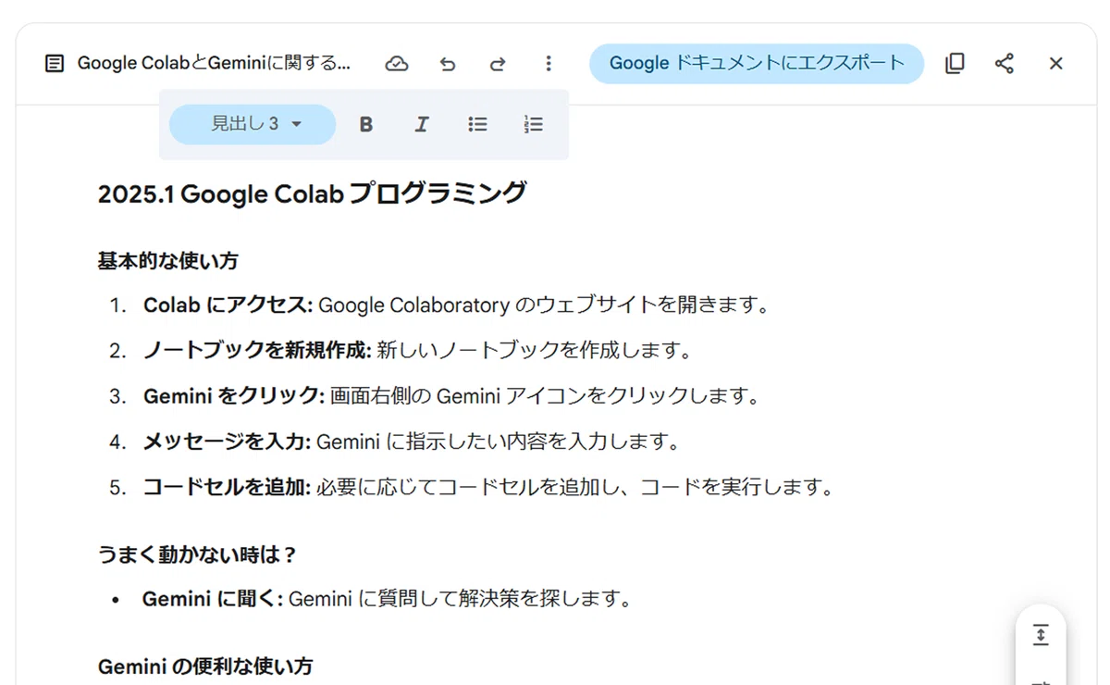Click list item Colab にアクセス
Screen dimensions: 1110x685
[x=456, y=305]
